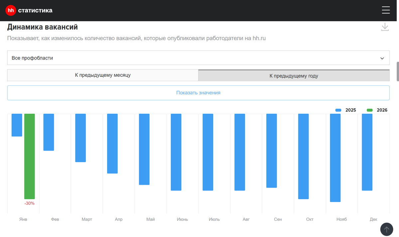Click the green 2026 legend swatch
Image resolution: width=399 pixels, height=237 pixels.
click(369, 110)
